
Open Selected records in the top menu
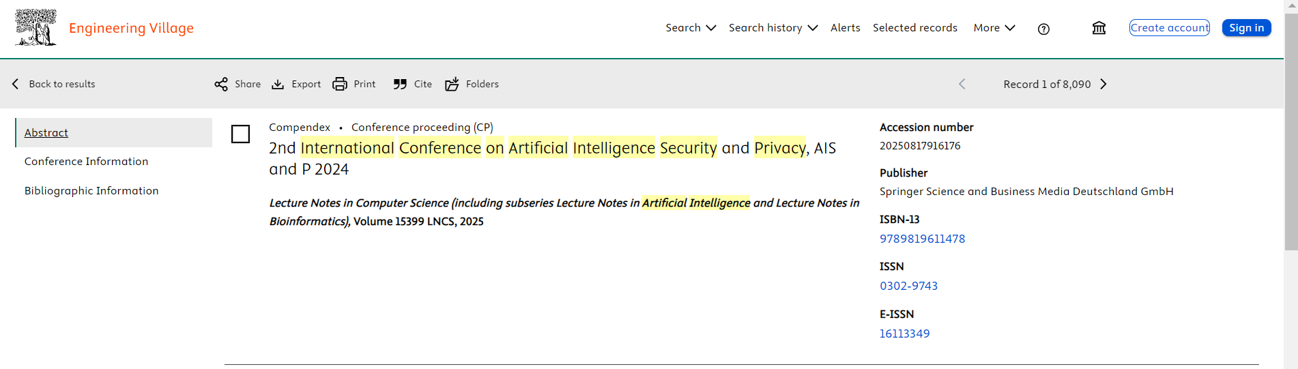tap(914, 28)
